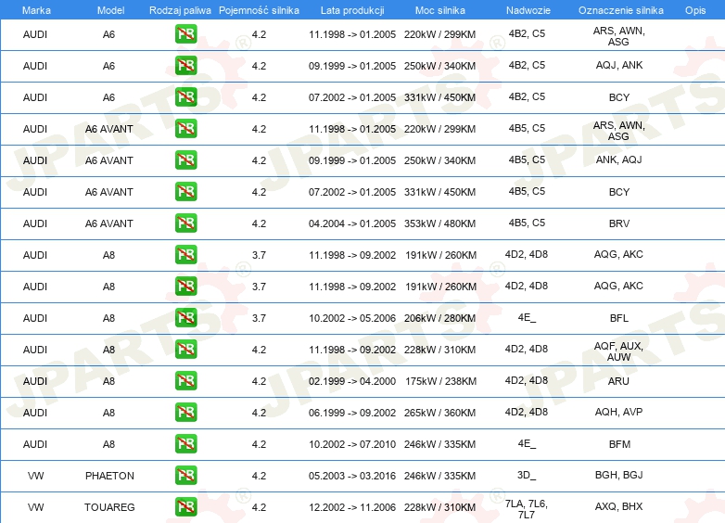The width and height of the screenshot is (725, 523).
Task: Click the Pojemność silnika column header
Action: click(x=259, y=10)
